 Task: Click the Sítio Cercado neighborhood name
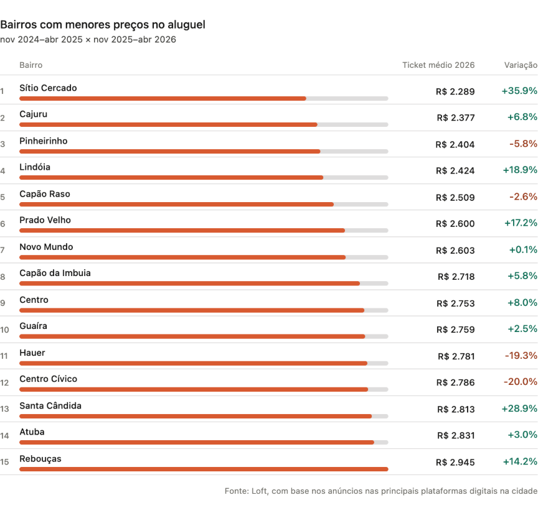48,88
